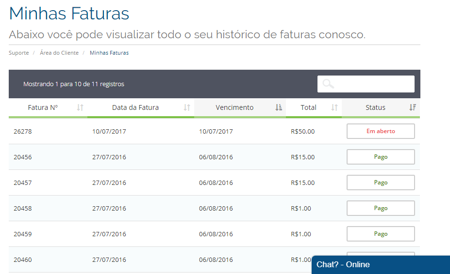This screenshot has height=274, width=450.
Task: Click Pago status for invoice 20459
Action: pyautogui.click(x=381, y=234)
